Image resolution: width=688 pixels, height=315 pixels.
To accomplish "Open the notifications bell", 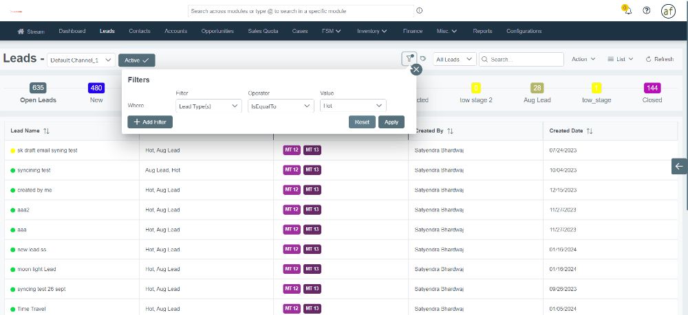I will [627, 11].
